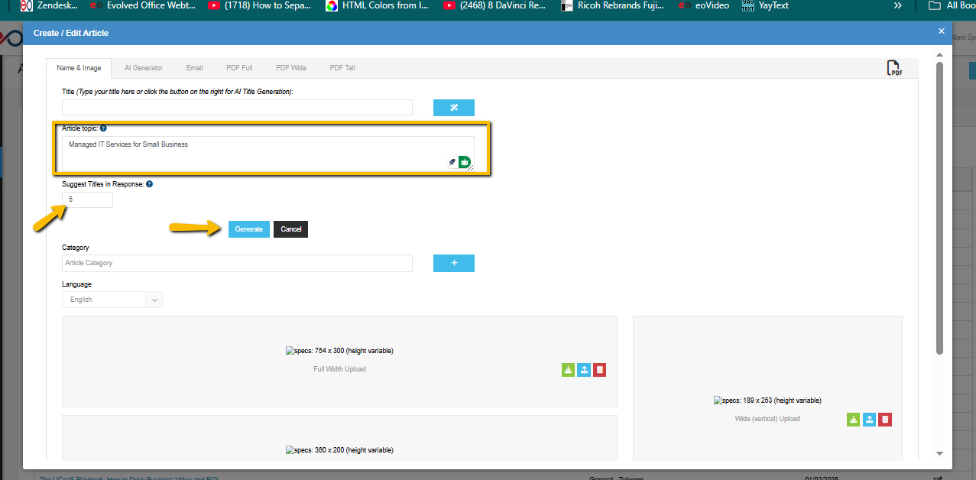Image resolution: width=976 pixels, height=480 pixels.
Task: Show more bookmarks chevron
Action: pos(898,5)
